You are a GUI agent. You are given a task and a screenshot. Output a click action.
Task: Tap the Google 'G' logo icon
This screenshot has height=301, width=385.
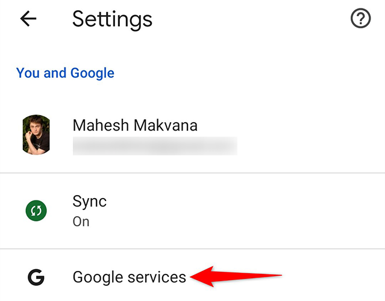coord(36,277)
